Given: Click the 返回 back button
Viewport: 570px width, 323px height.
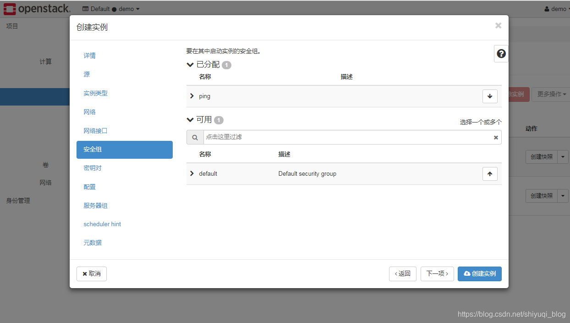Looking at the screenshot, I should coord(403,274).
